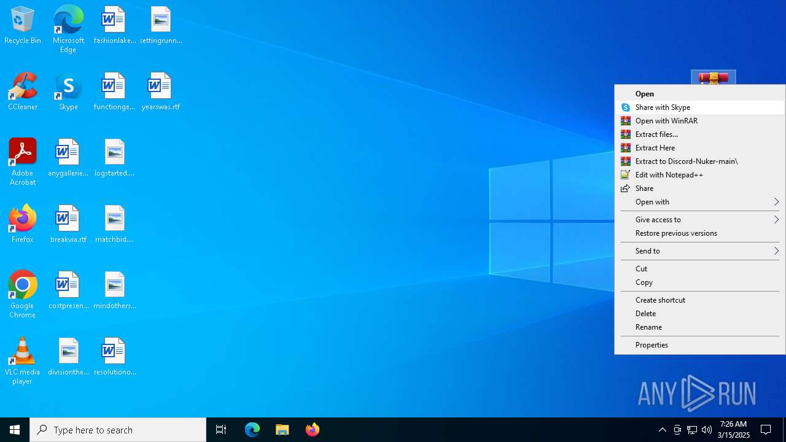Screen dimensions: 786x442
Task: Select the functionge Word document icon
Action: [x=114, y=92]
